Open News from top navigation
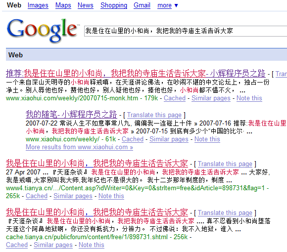The width and height of the screenshot is (287, 252). click(x=86, y=5)
